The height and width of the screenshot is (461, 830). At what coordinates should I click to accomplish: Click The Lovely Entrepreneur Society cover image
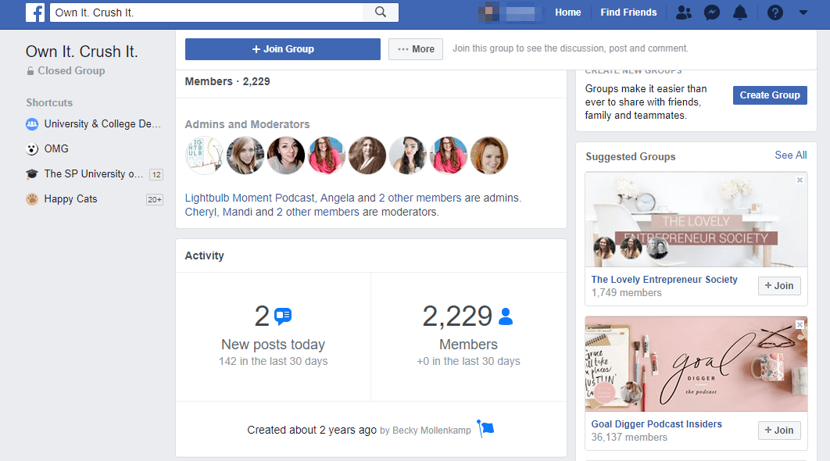(x=696, y=220)
